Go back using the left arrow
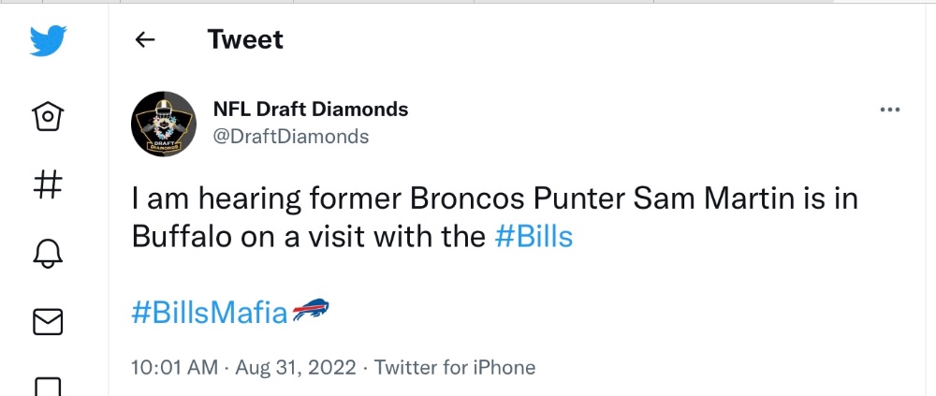This screenshot has height=396, width=936. pos(144,40)
